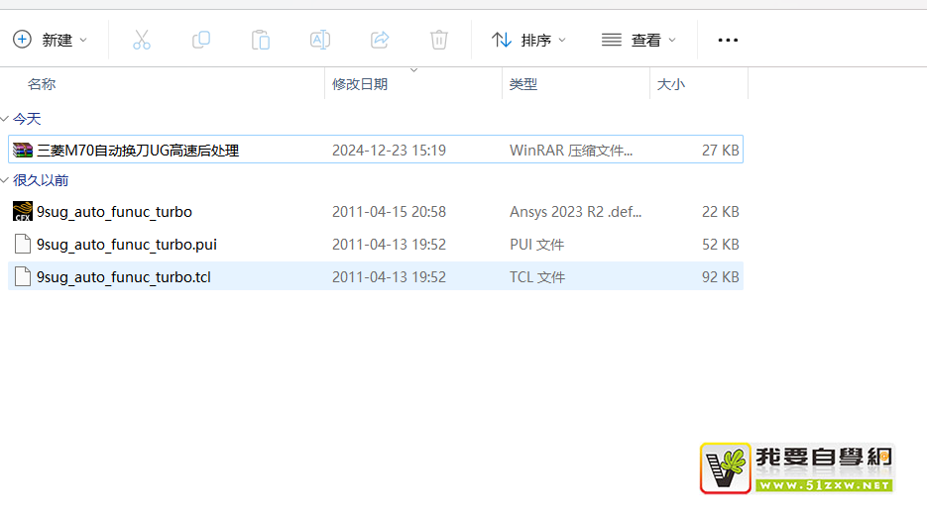The height and width of the screenshot is (515, 927).
Task: Click the Rename icon in toolbar
Action: [x=320, y=40]
